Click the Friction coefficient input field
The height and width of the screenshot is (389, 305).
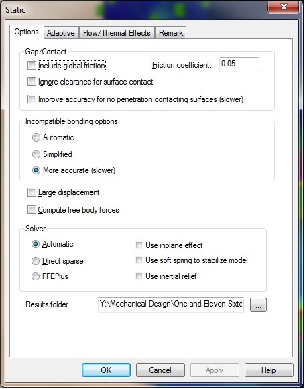click(239, 64)
